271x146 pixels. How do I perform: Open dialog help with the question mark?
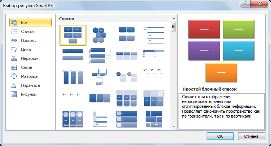[x=246, y=4]
